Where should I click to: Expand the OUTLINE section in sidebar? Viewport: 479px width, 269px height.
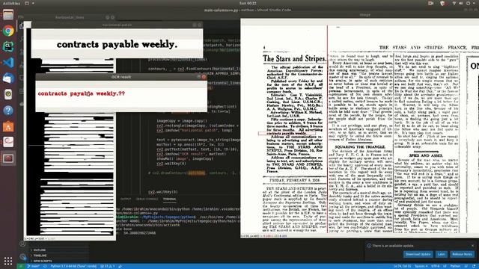click(x=40, y=250)
